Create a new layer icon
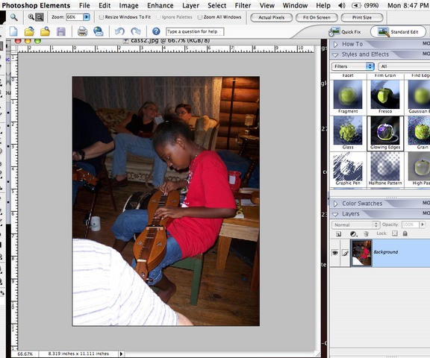The image size is (430, 358). (x=338, y=234)
